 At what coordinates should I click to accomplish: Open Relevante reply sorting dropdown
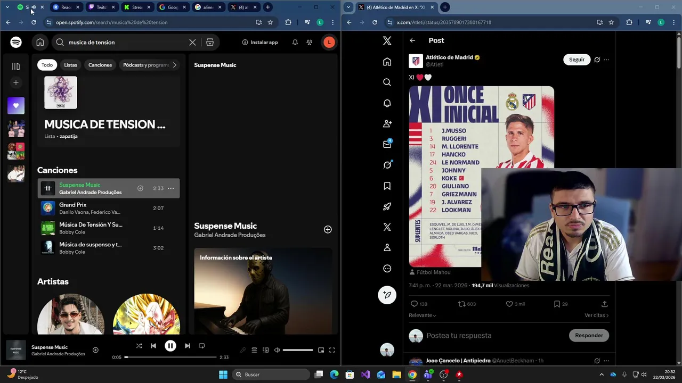point(423,315)
